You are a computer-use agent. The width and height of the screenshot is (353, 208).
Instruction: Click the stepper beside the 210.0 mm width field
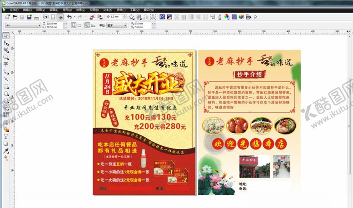coord(65,24)
